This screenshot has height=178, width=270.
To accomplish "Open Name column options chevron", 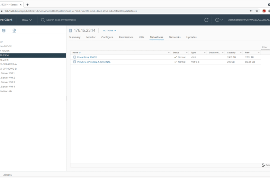I will 169,53.
